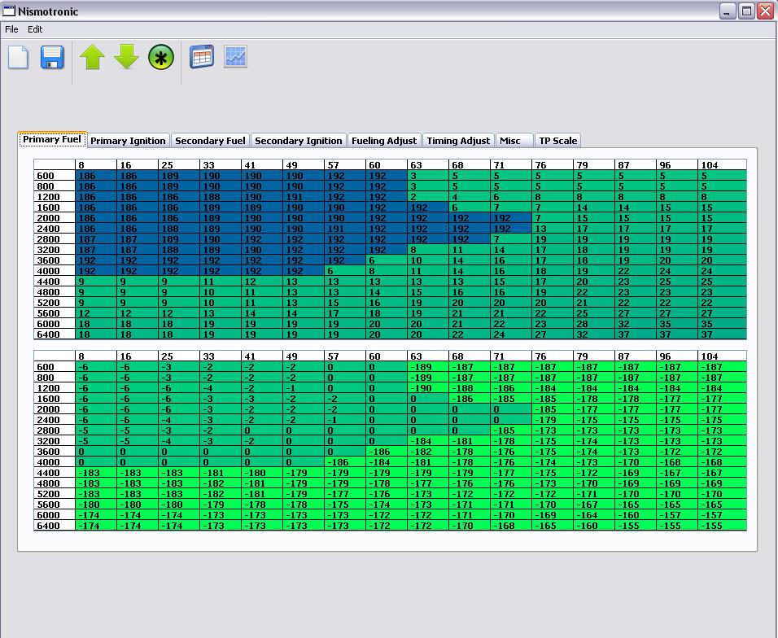Open the Secondary Fuel tab
Image resolution: width=778 pixels, height=638 pixels.
tap(211, 141)
